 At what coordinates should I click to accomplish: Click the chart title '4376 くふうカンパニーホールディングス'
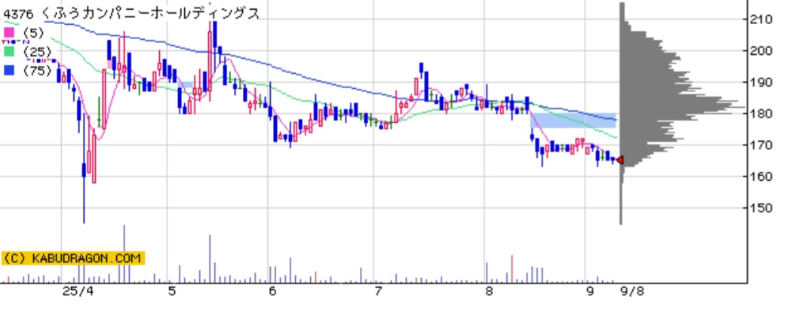click(x=131, y=13)
